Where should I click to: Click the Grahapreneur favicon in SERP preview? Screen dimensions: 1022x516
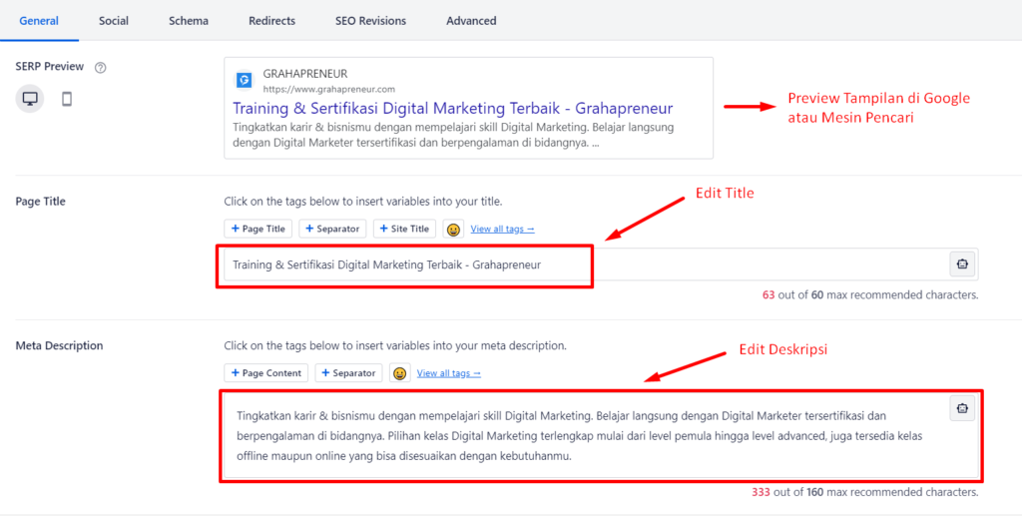pos(244,80)
